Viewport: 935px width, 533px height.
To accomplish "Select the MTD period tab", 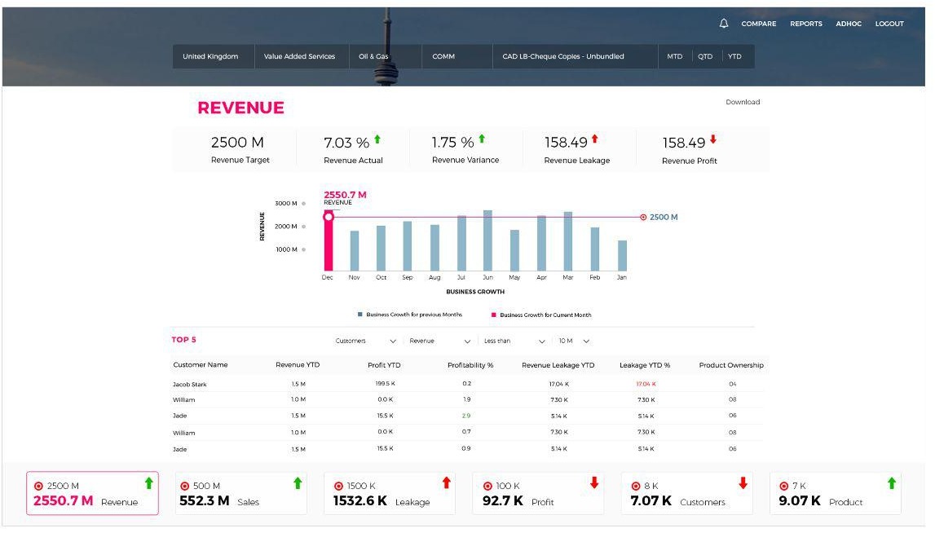I will pyautogui.click(x=674, y=56).
